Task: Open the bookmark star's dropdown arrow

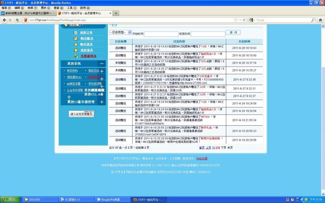Action: point(240,20)
